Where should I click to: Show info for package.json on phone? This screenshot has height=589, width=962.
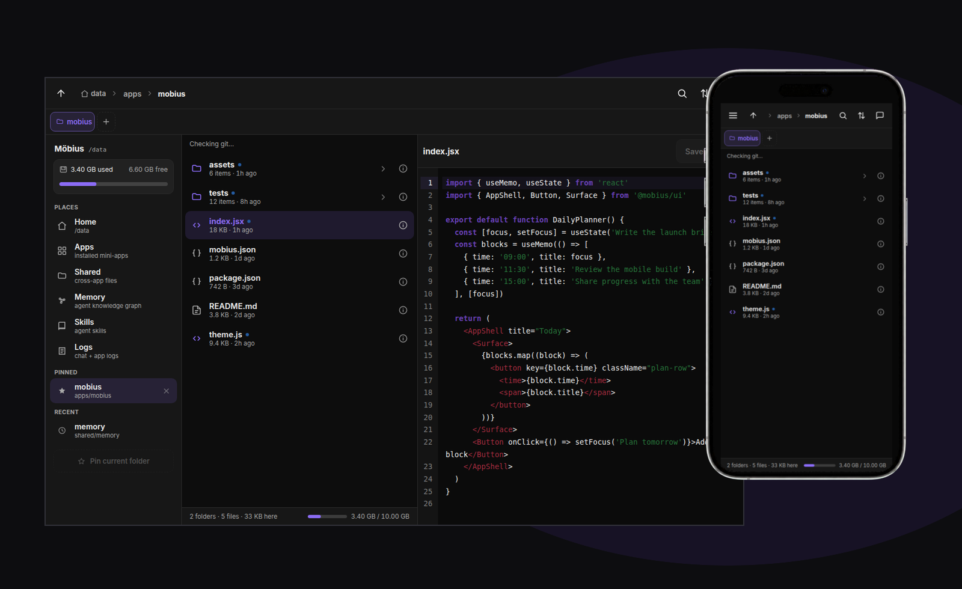(x=880, y=267)
